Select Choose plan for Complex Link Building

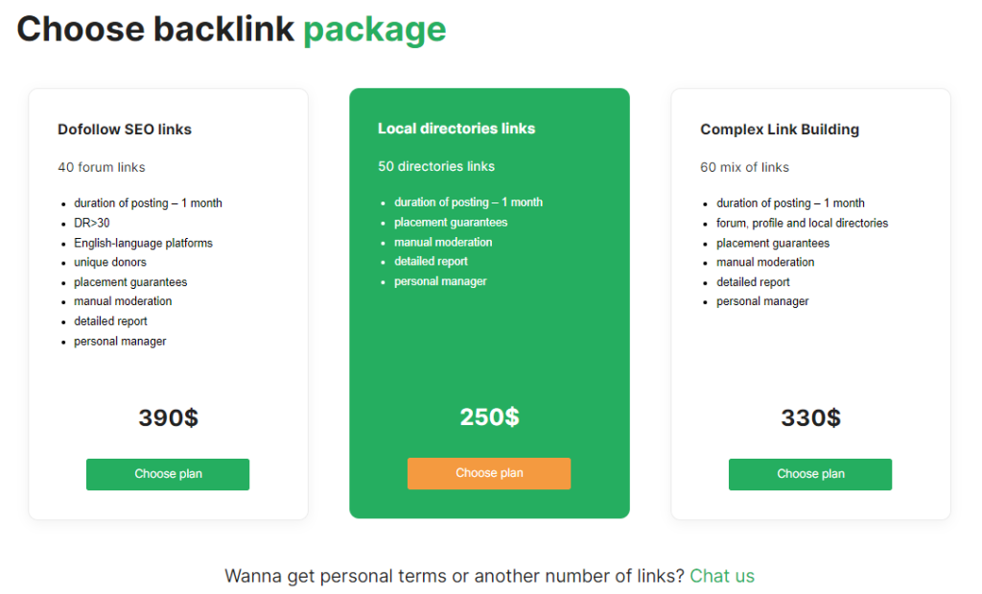(810, 474)
